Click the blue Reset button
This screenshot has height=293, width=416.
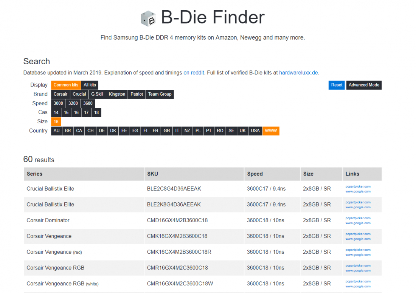337,85
